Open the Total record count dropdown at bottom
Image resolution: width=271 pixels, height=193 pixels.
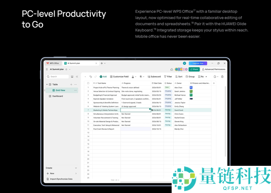click(115, 180)
